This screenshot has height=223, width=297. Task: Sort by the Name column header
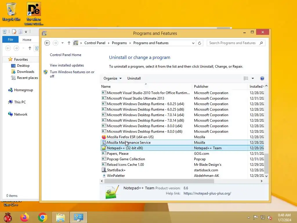(146, 87)
